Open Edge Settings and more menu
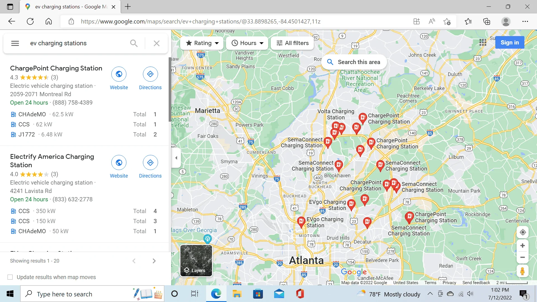This screenshot has width=537, height=302. 525,22
